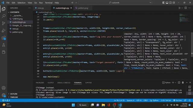Open the Testing flask view
This screenshot has width=193, height=108.
pos(4,45)
